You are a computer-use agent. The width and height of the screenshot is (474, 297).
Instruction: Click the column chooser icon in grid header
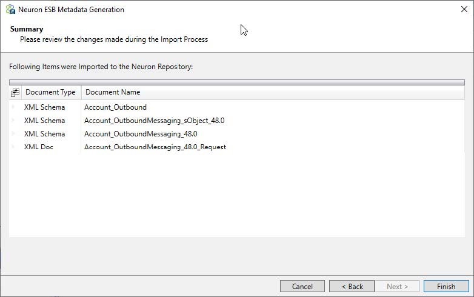(x=15, y=93)
